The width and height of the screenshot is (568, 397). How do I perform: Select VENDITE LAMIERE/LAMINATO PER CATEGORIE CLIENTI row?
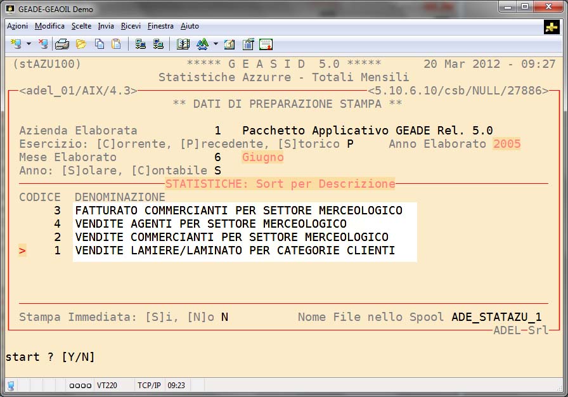(235, 251)
